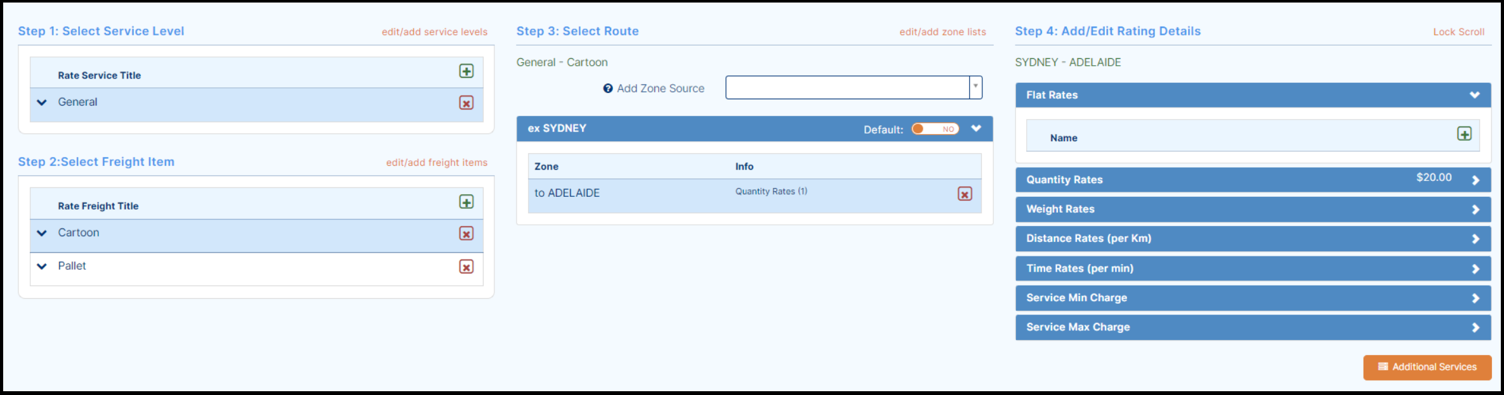The height and width of the screenshot is (395, 1504).
Task: Remove the Pallet freight item
Action: tap(466, 266)
